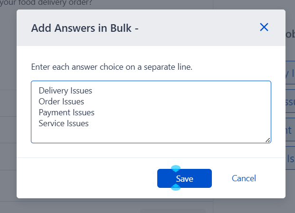Cancel adding answers in bulk
The height and width of the screenshot is (213, 295).
(244, 178)
